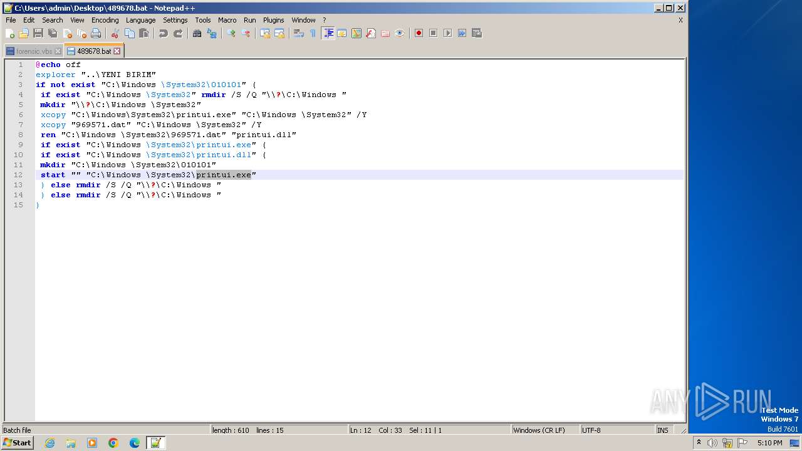The height and width of the screenshot is (451, 802).
Task: Click the Windows Start button
Action: point(18,443)
